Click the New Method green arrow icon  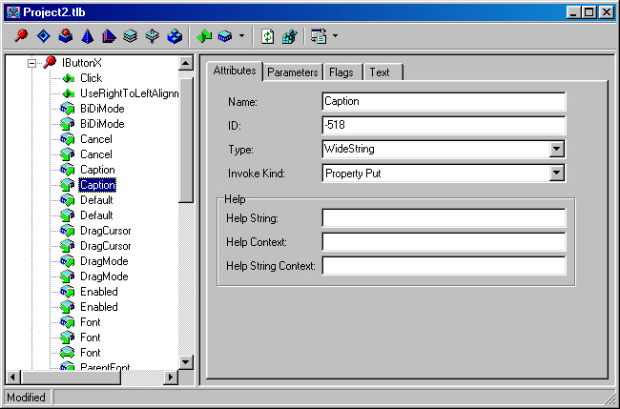[203, 37]
